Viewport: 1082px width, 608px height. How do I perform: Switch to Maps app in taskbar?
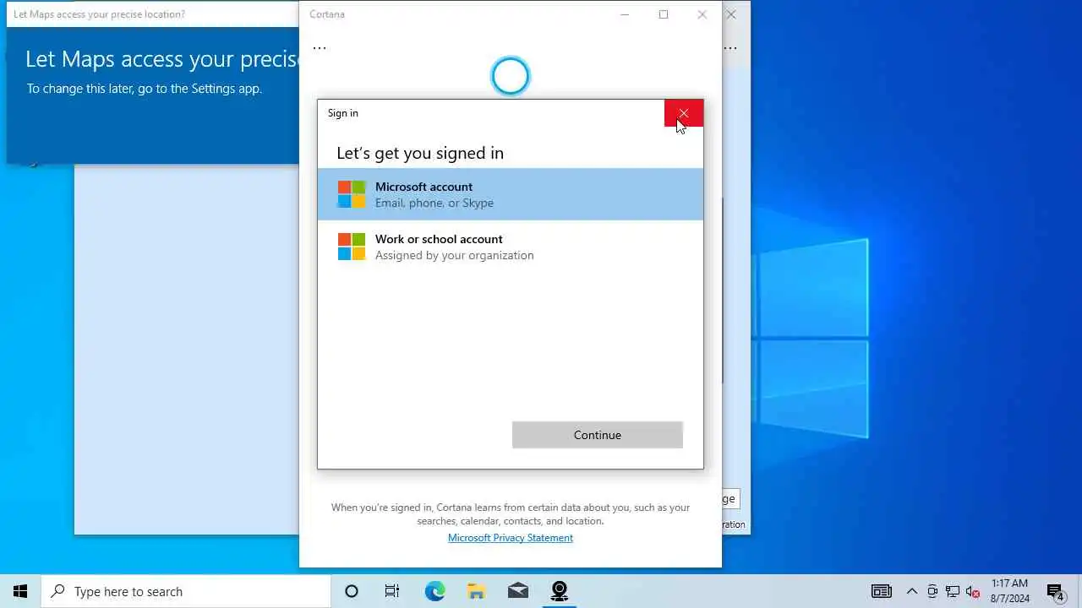[559, 591]
